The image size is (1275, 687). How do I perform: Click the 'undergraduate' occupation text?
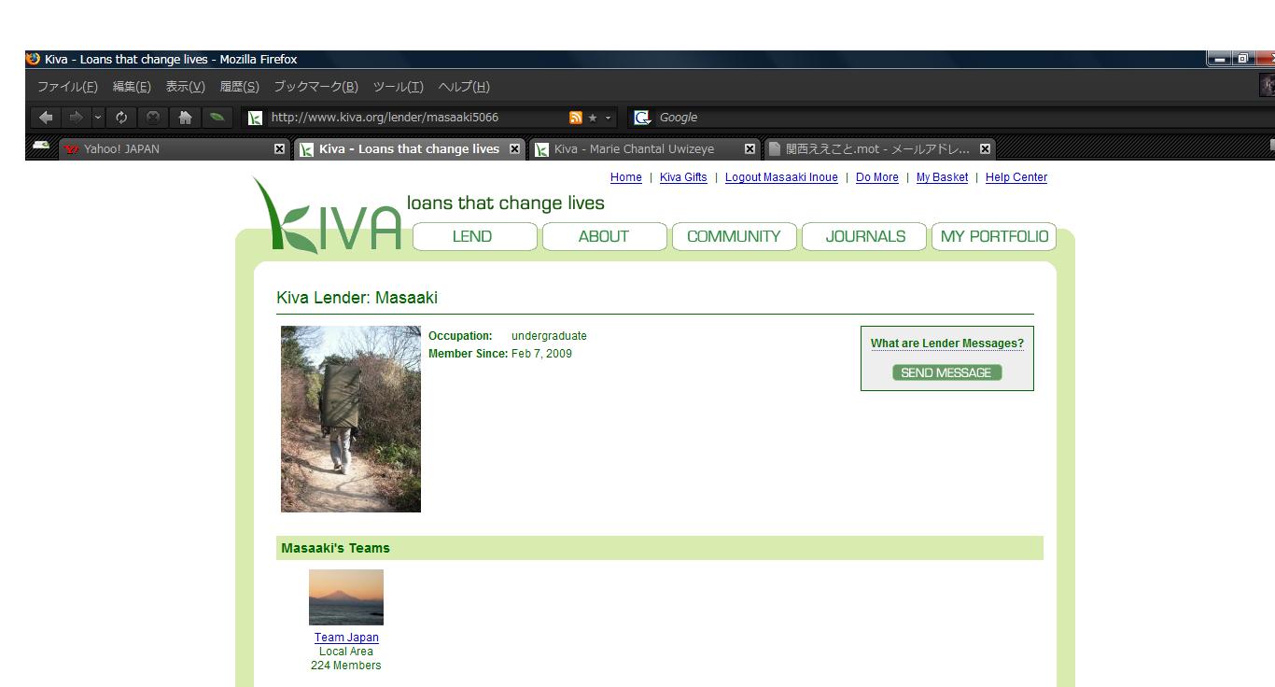(x=549, y=336)
